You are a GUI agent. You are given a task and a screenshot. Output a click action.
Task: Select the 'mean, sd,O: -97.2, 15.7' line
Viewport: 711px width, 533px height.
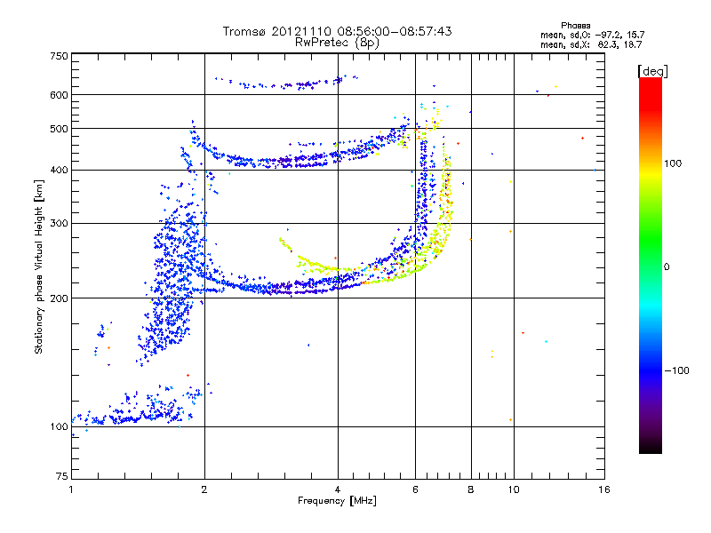coord(592,35)
